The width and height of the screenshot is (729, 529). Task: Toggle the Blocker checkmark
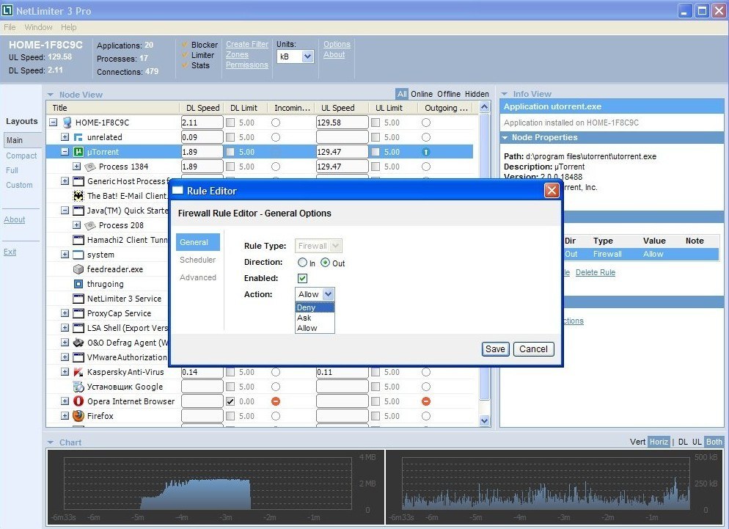coord(185,45)
